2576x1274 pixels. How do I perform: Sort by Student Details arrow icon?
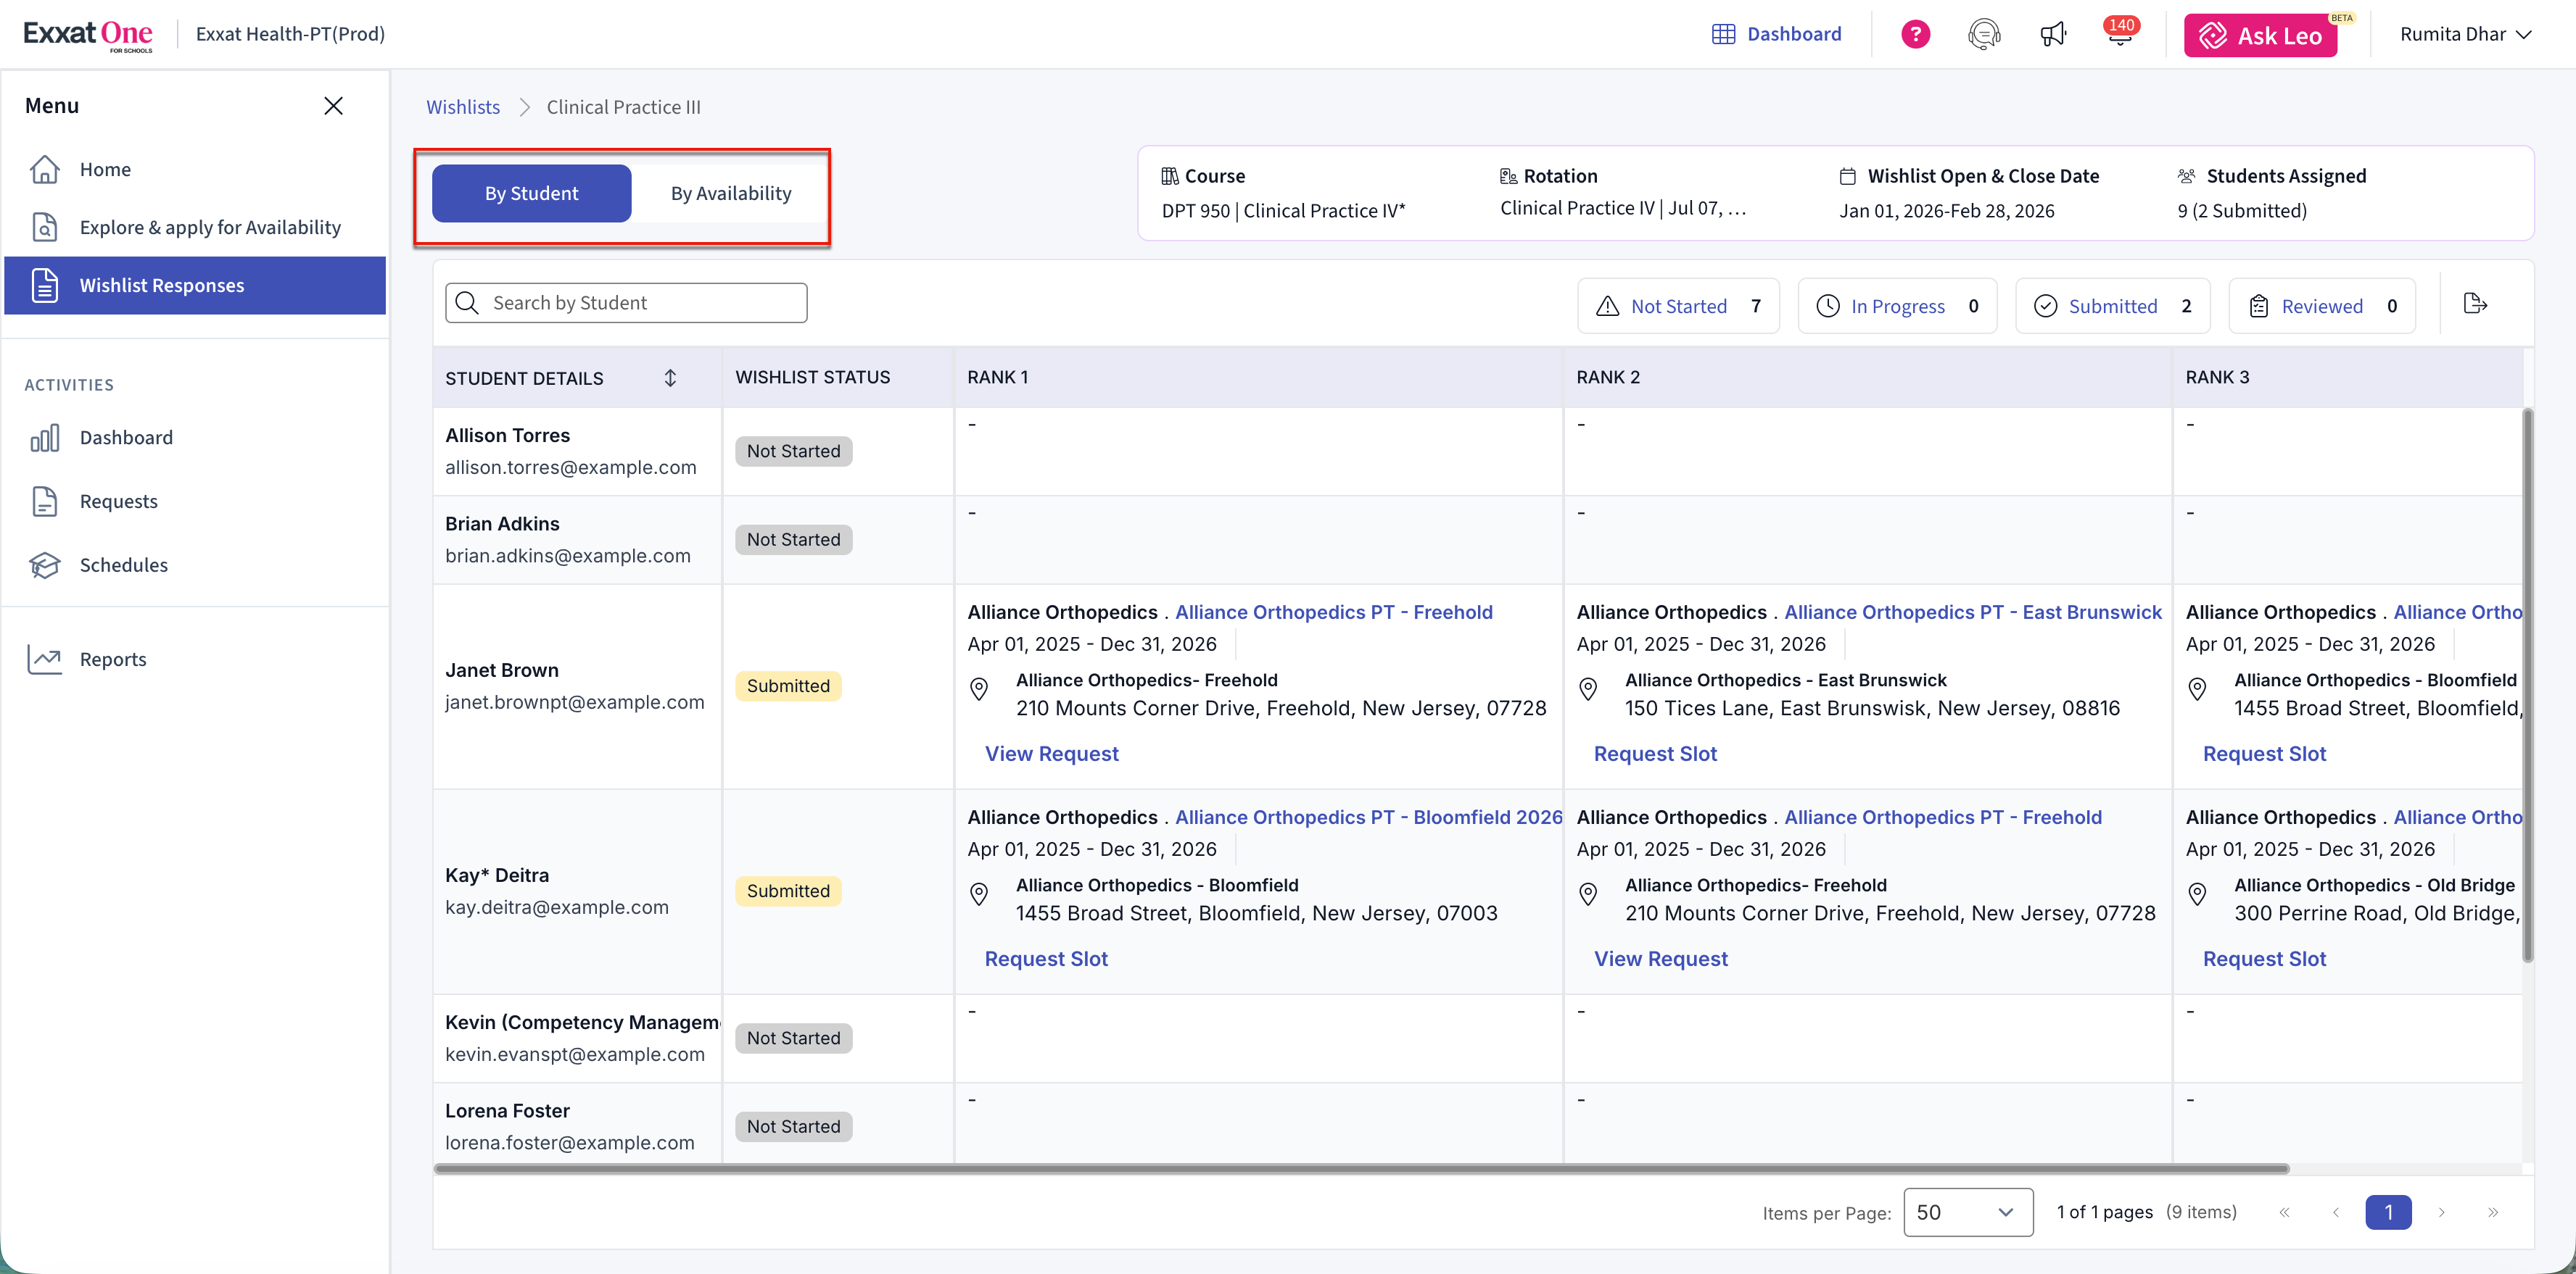click(670, 378)
